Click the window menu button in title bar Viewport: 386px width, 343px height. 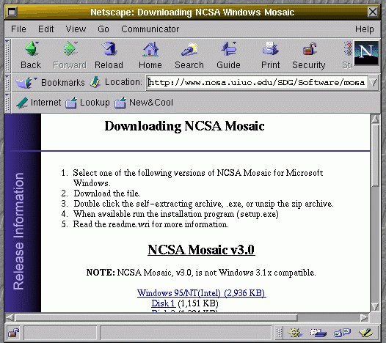point(12,12)
